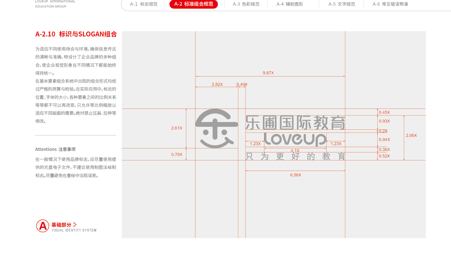Click the 6.56X dimension label
This screenshot has height=253, width=451.
[295, 175]
